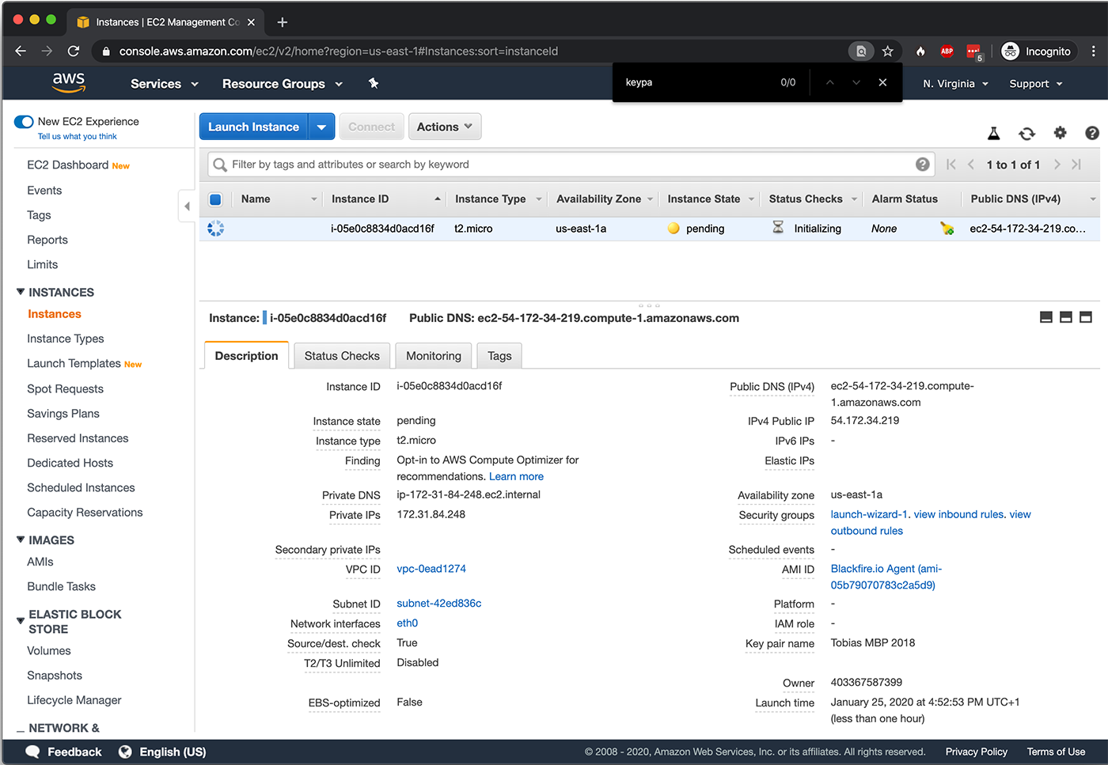Click the Connect button
Viewport: 1108px width, 765px height.
(371, 127)
